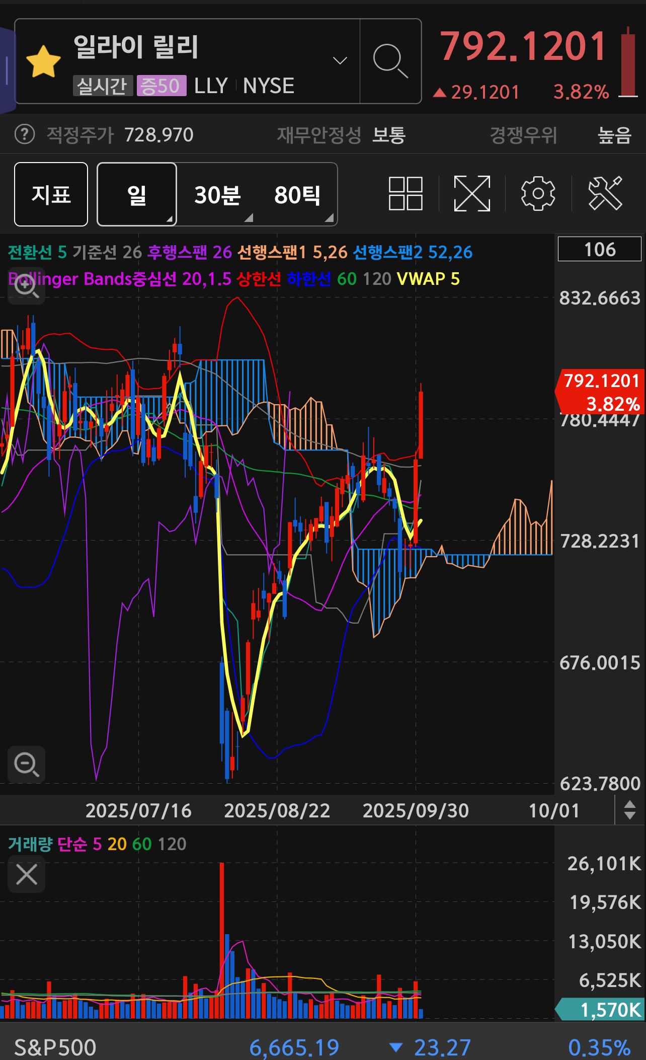The height and width of the screenshot is (1060, 646).
Task: Select the 30분 chart period
Action: pos(218,195)
